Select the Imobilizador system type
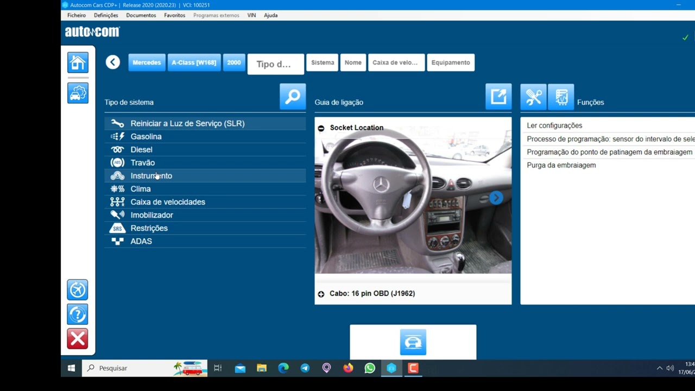 pyautogui.click(x=205, y=215)
